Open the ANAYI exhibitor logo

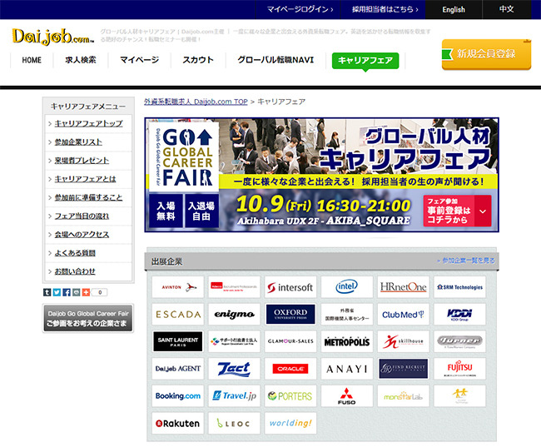[347, 369]
